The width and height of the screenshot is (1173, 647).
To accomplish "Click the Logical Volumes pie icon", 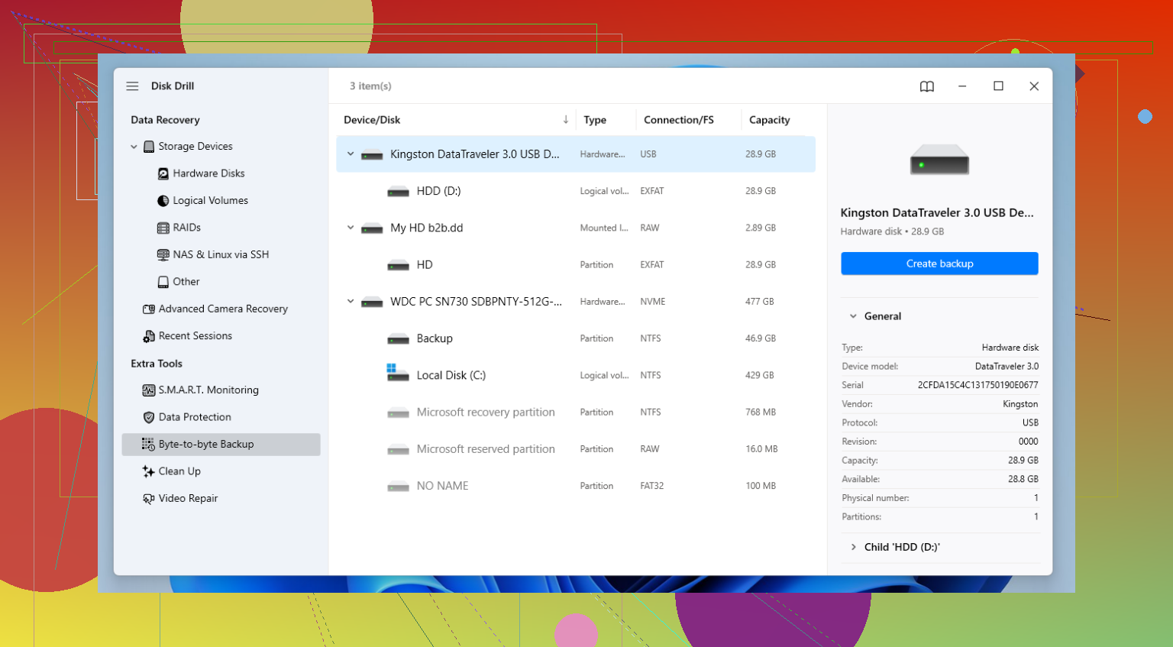I will [x=163, y=201].
